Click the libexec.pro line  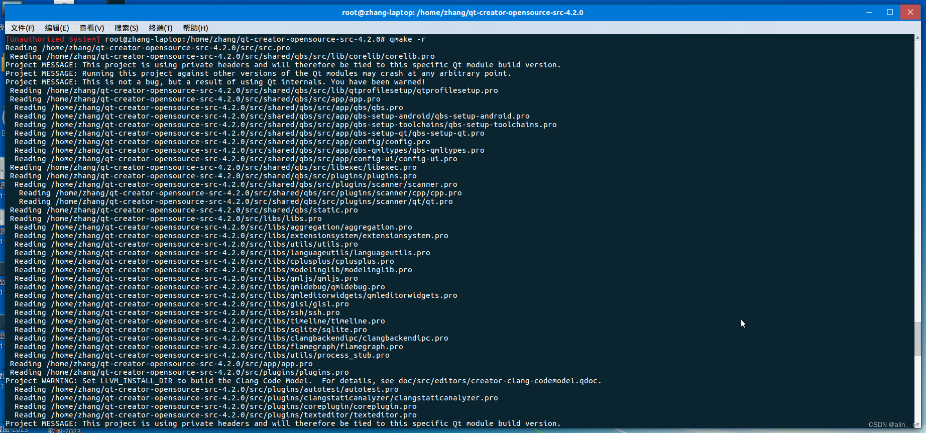coord(213,167)
